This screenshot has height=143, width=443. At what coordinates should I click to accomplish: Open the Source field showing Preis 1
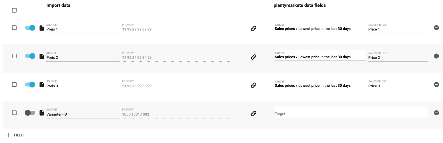[83, 29]
